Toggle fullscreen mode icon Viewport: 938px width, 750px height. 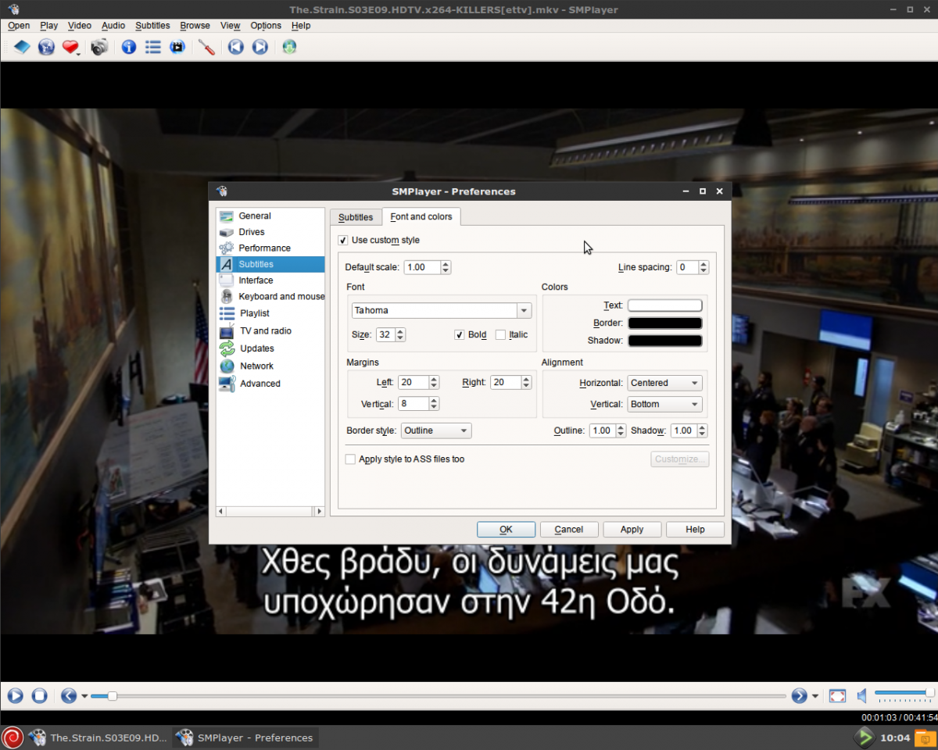837,696
